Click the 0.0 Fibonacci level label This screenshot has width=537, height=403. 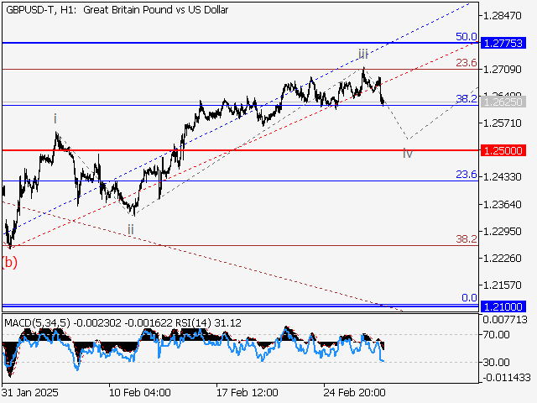coord(469,298)
